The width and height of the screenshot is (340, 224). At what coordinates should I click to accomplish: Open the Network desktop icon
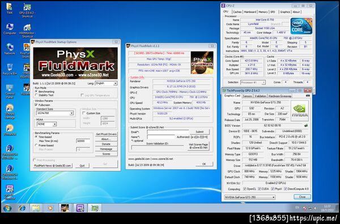pos(10,49)
